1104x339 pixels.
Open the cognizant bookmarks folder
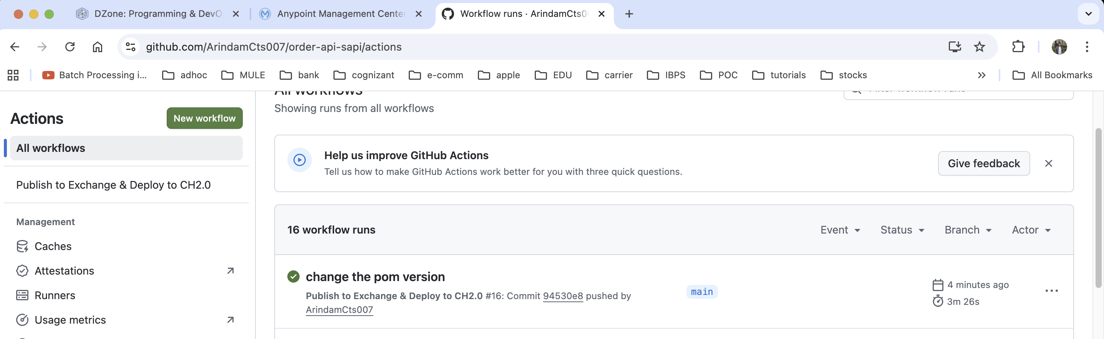[x=364, y=75]
